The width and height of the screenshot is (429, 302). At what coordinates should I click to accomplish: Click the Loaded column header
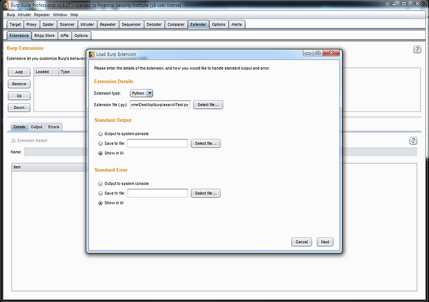pyautogui.click(x=46, y=72)
